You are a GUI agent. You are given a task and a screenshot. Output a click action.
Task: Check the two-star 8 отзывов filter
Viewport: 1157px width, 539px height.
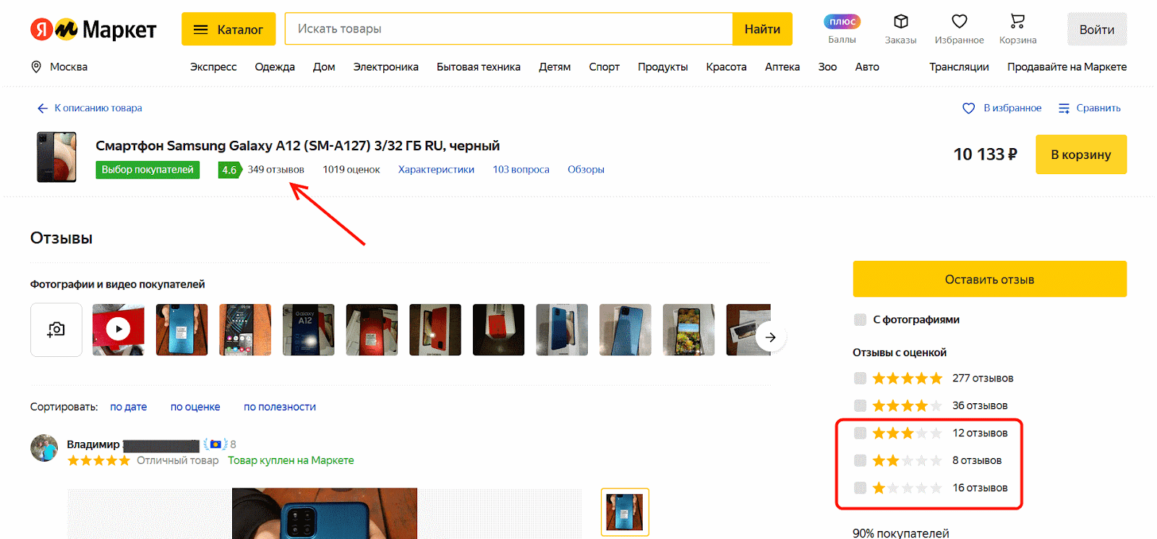[860, 460]
